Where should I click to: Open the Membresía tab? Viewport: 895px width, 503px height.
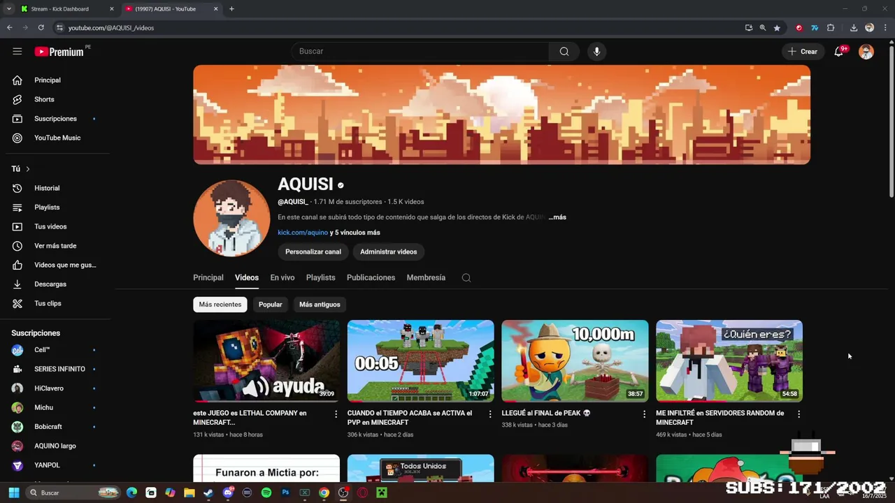point(426,278)
